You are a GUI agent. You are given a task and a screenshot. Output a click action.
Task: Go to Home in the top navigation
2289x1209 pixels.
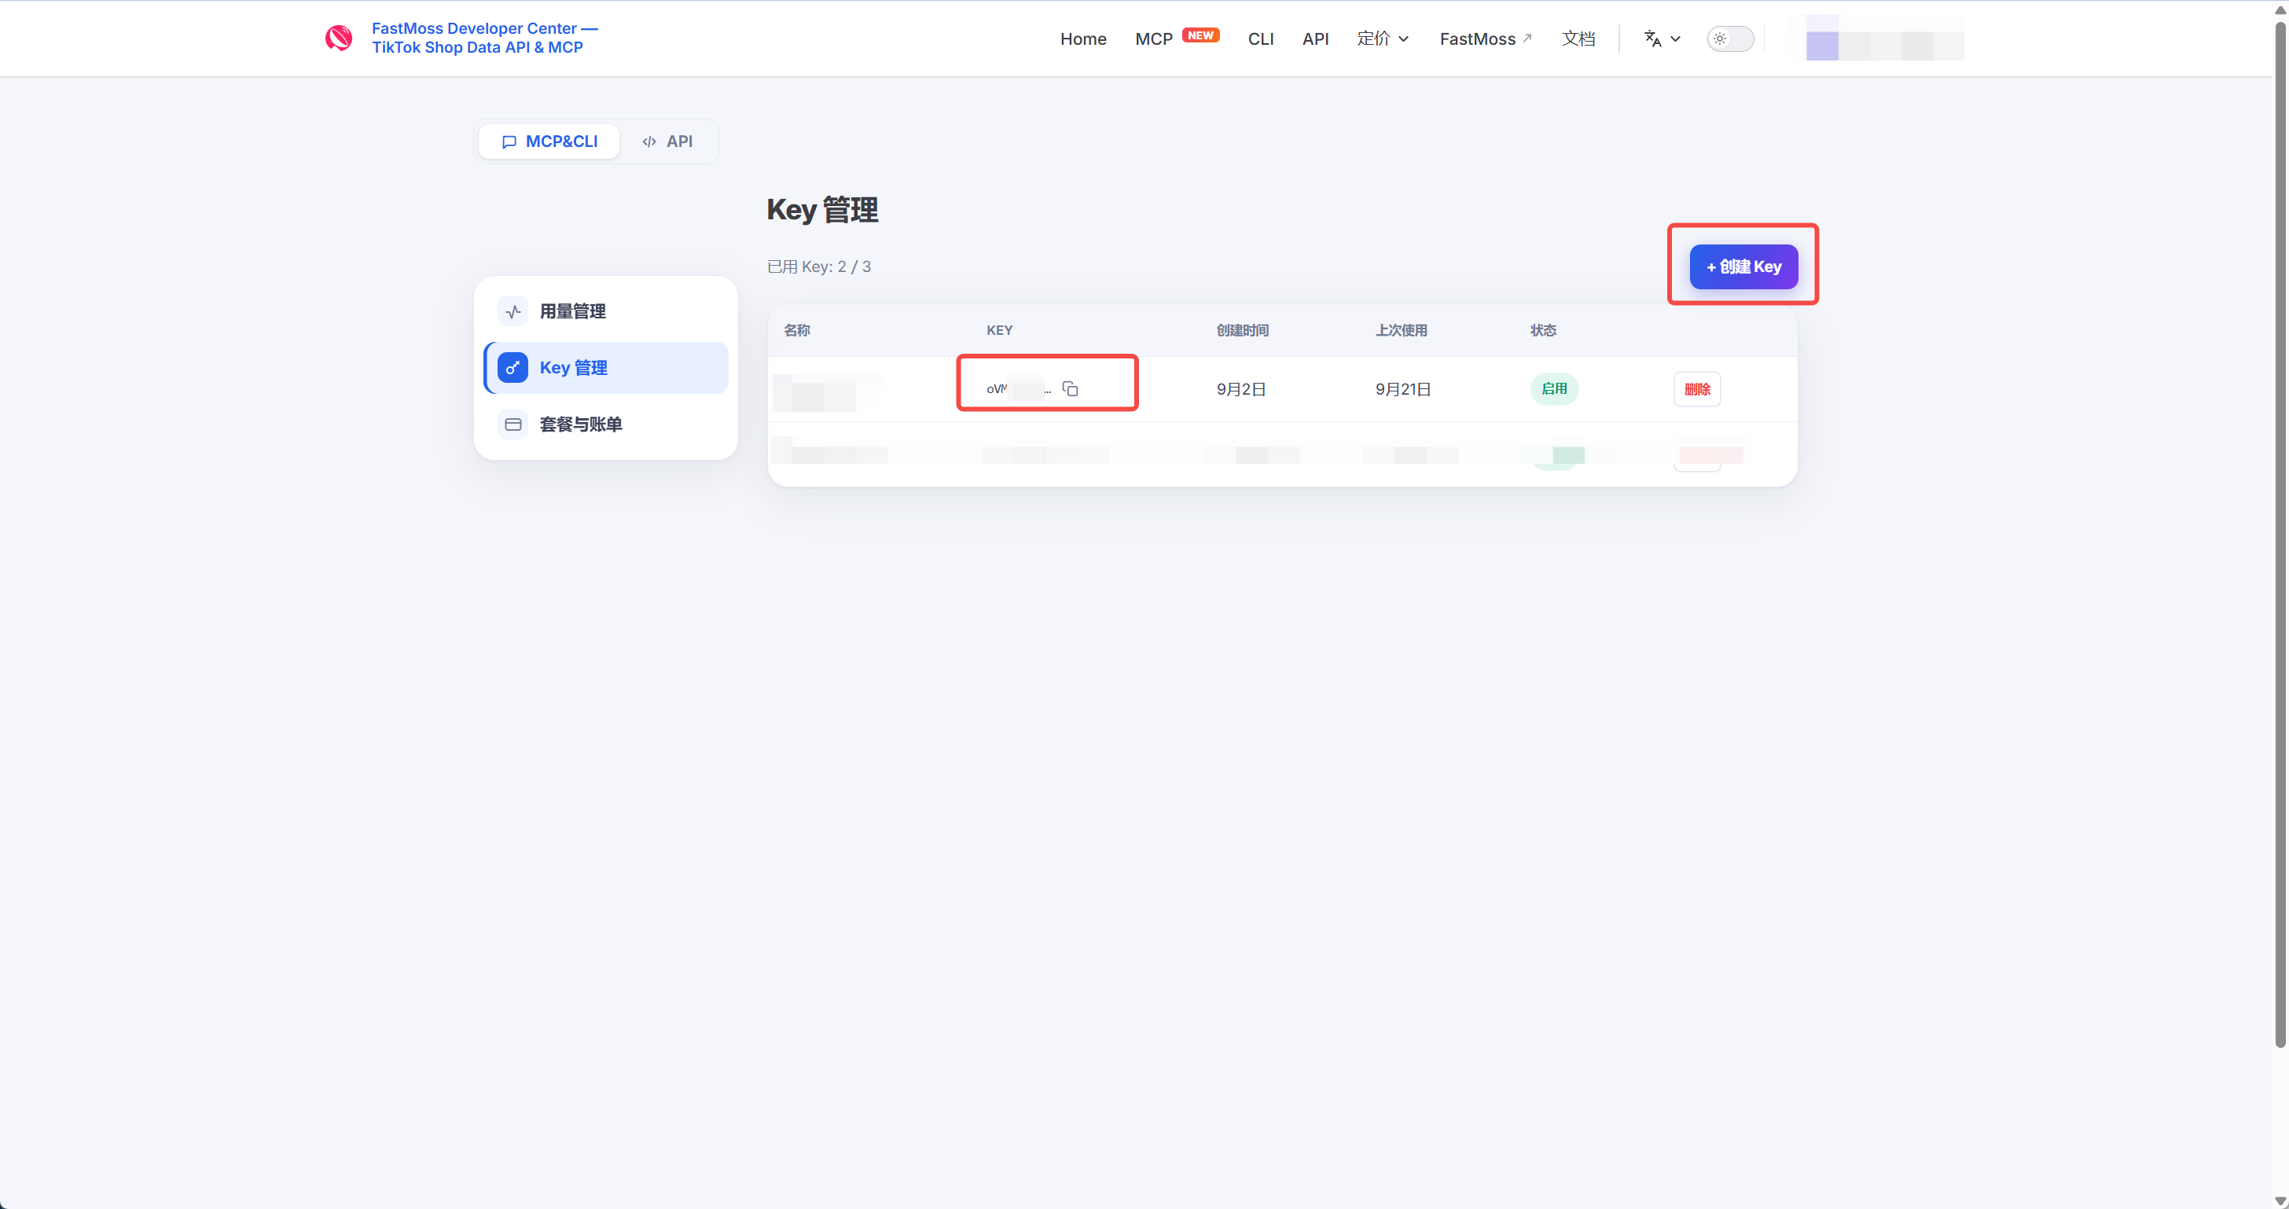tap(1083, 39)
